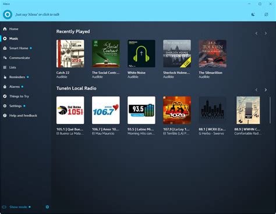Open the Things to Try label

coord(19,97)
